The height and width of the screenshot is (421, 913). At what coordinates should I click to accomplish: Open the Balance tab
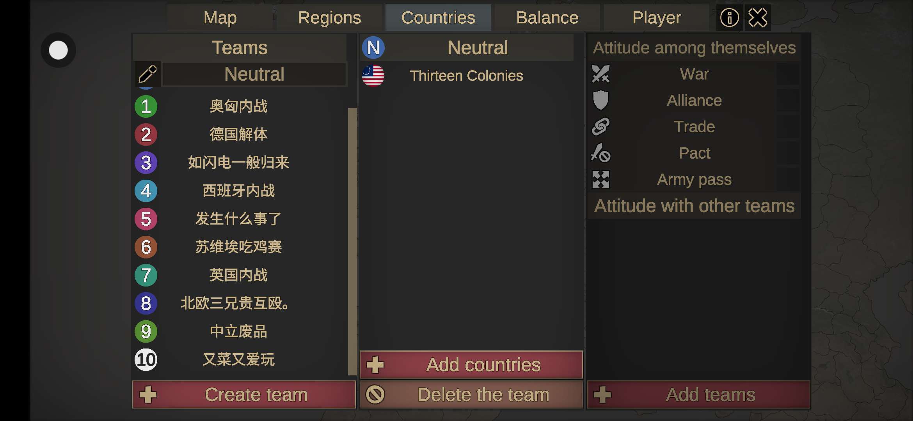click(x=547, y=18)
